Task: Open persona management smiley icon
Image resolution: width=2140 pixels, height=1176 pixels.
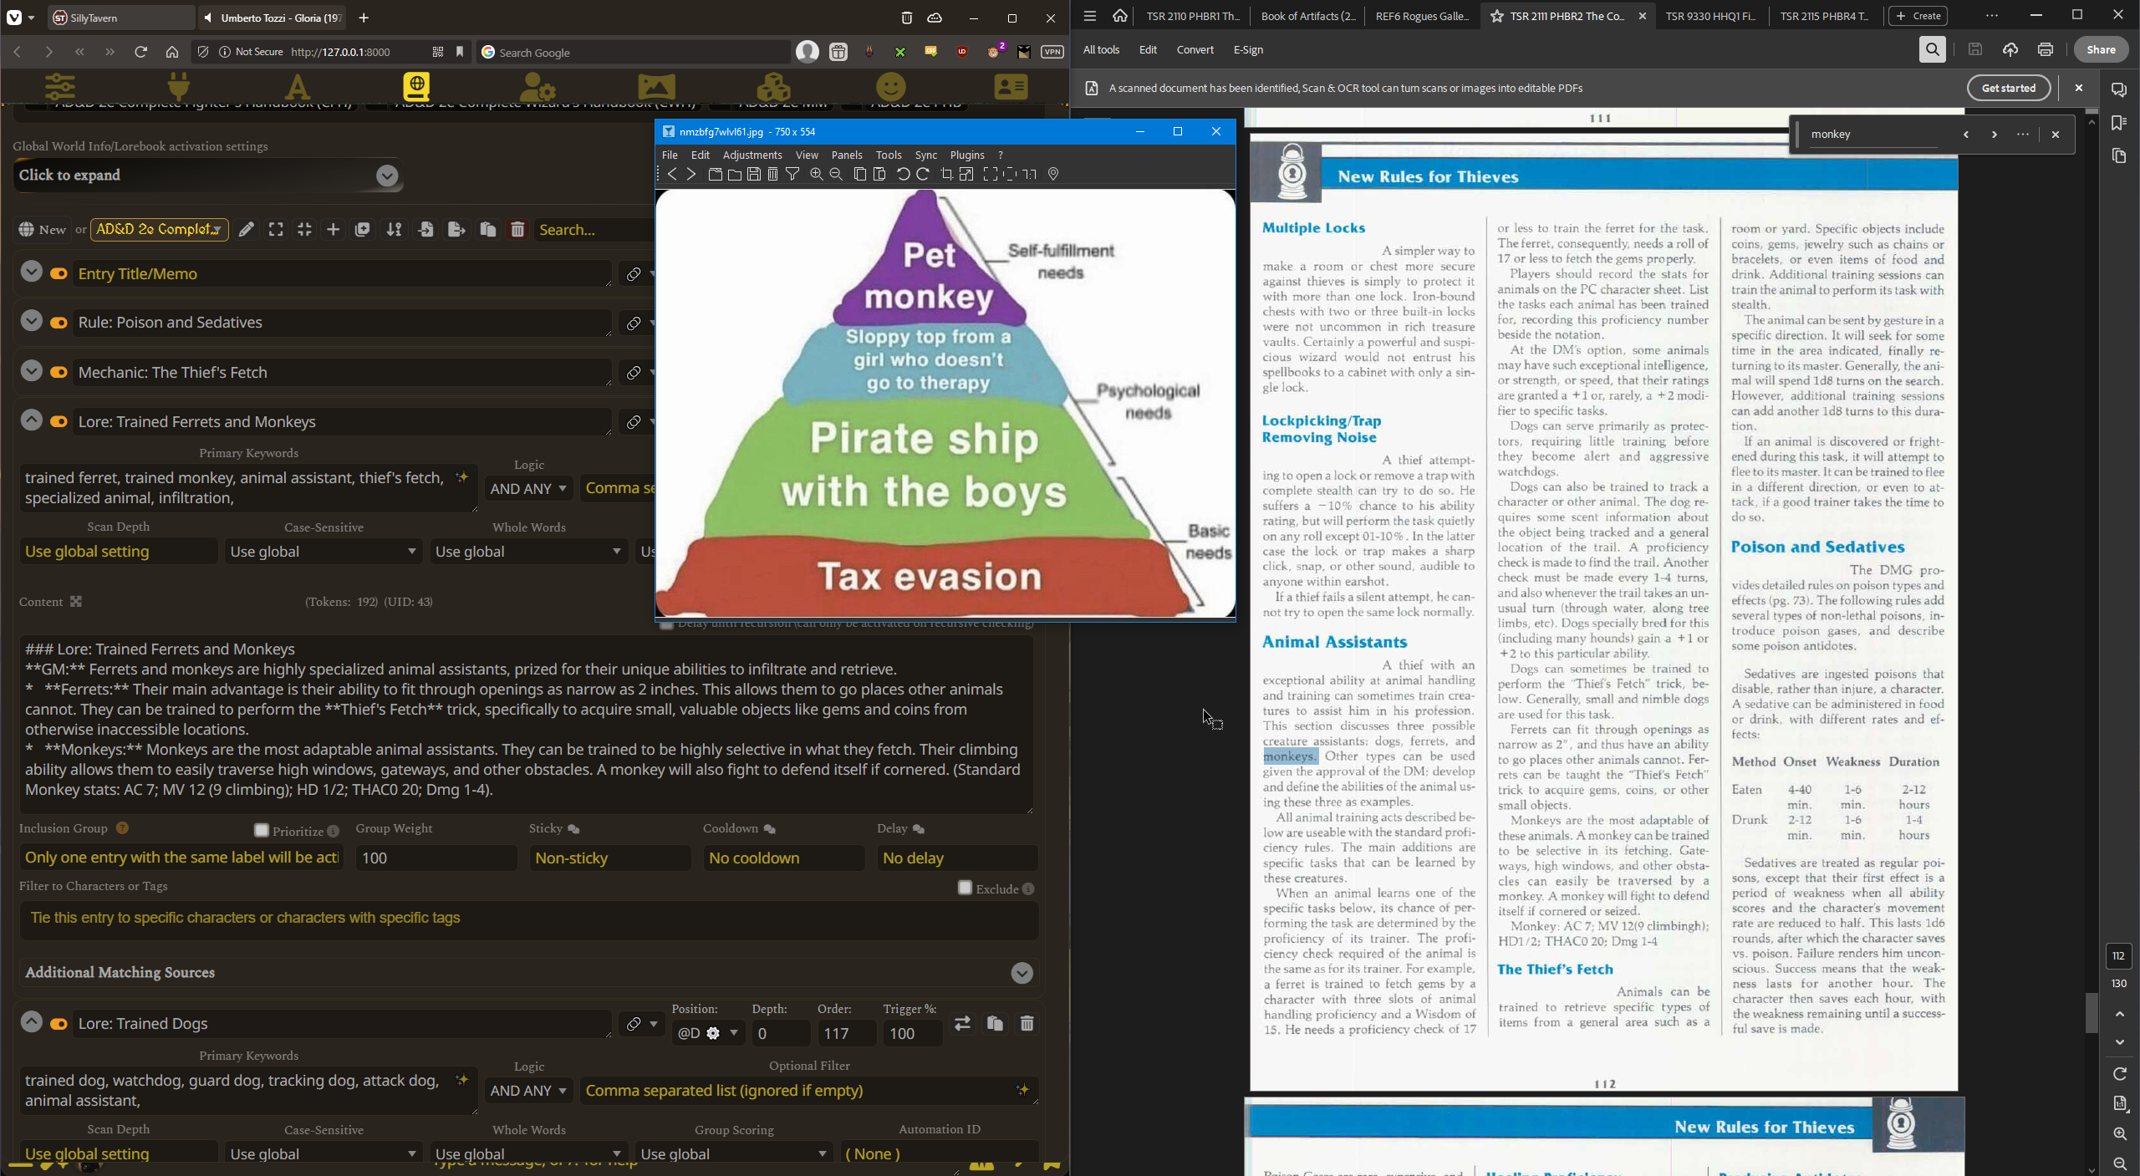Action: pos(891,87)
